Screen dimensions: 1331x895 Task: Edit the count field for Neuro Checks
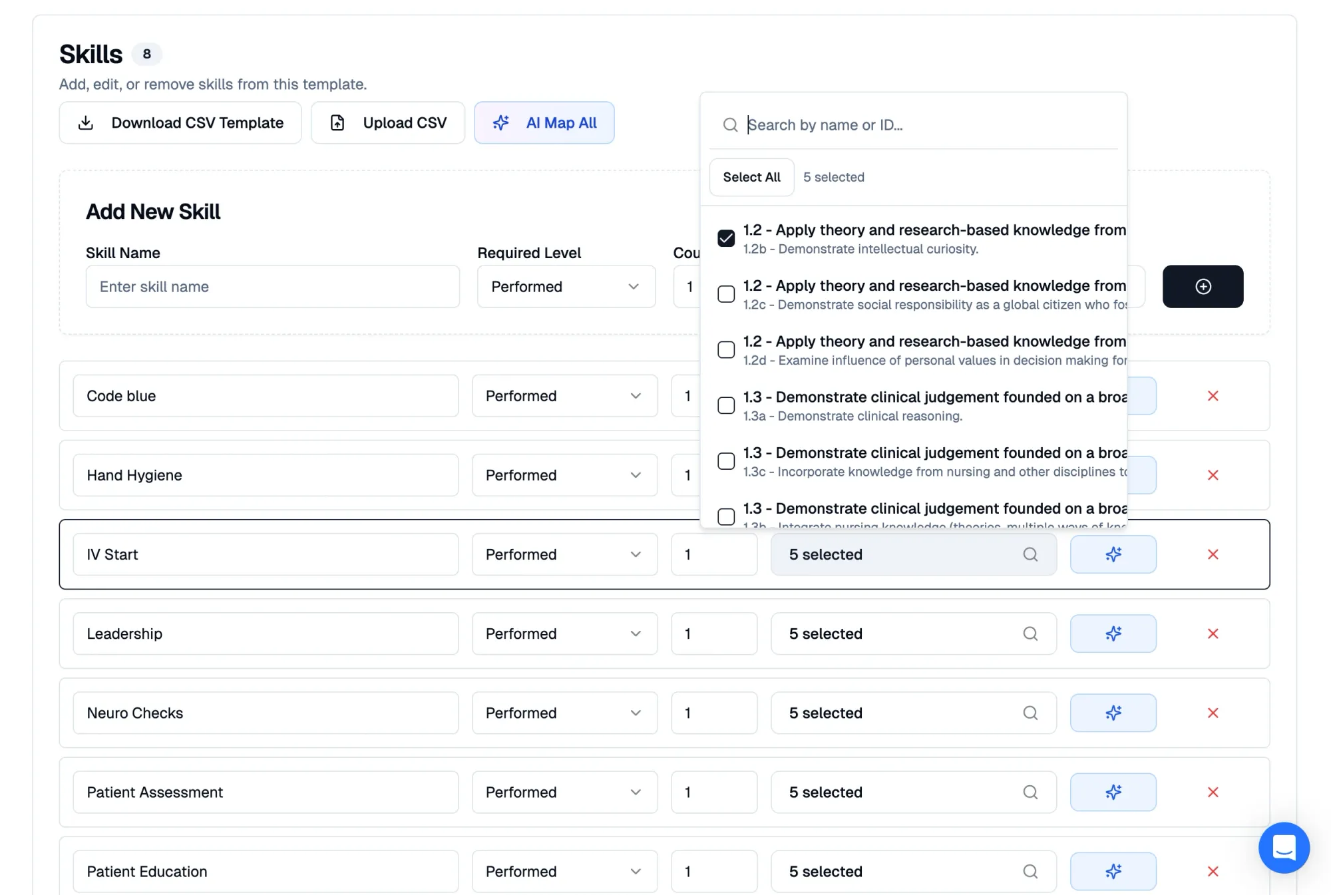tap(714, 713)
